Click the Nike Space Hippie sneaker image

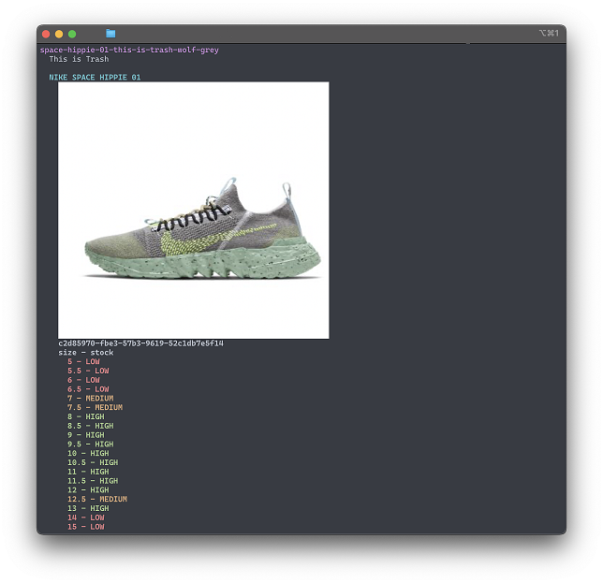pos(194,211)
